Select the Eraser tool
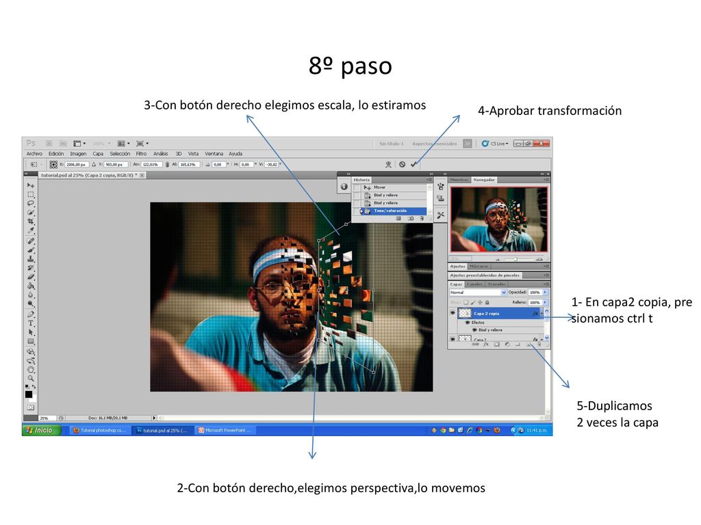 (x=30, y=277)
